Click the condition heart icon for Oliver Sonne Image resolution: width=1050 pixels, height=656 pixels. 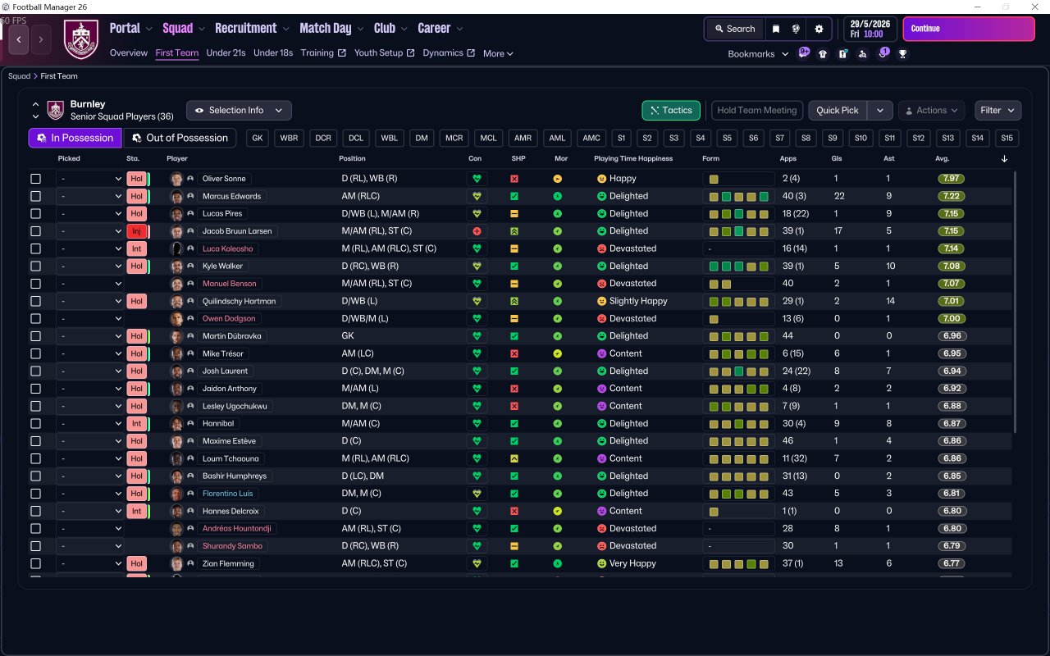pyautogui.click(x=476, y=179)
